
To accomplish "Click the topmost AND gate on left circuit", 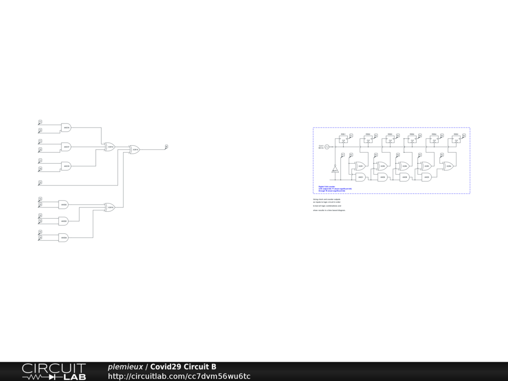I will pos(66,127).
